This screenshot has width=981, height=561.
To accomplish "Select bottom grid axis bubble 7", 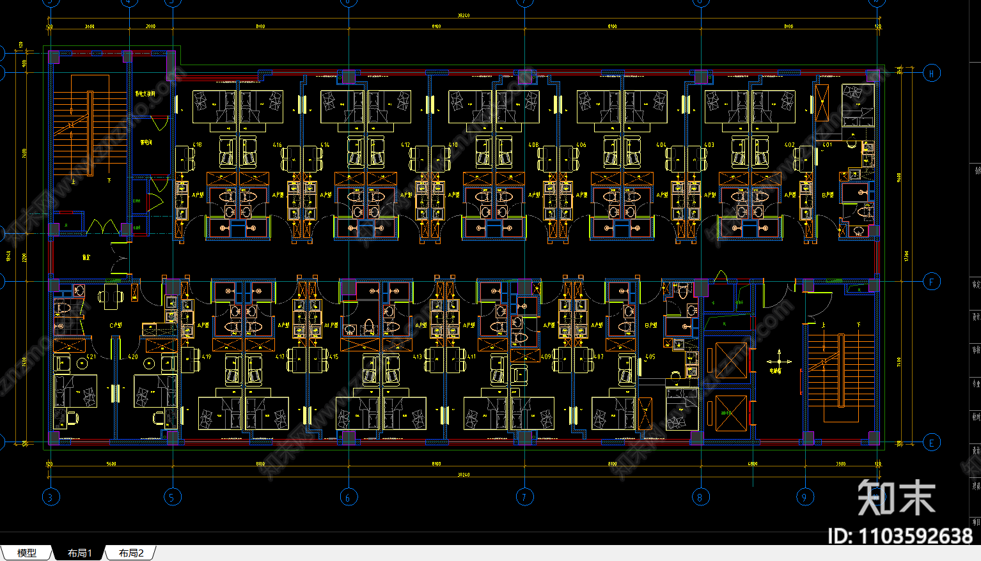I will (x=524, y=496).
